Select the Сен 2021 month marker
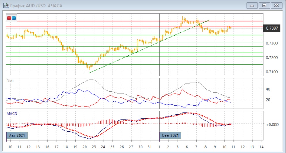The width and height of the screenshot is (286, 153). tap(171, 135)
